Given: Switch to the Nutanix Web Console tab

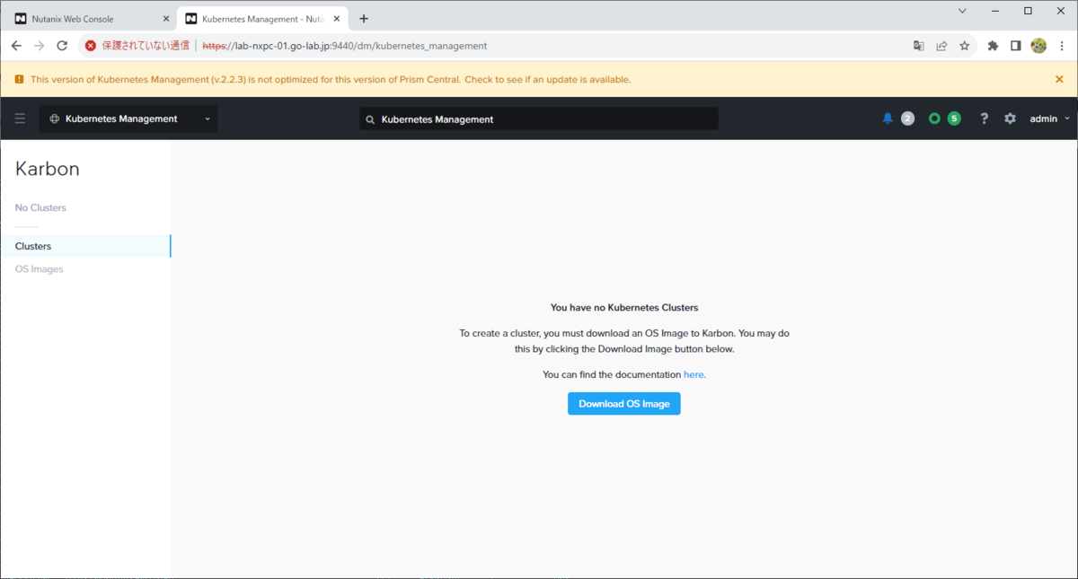Looking at the screenshot, I should pos(90,19).
